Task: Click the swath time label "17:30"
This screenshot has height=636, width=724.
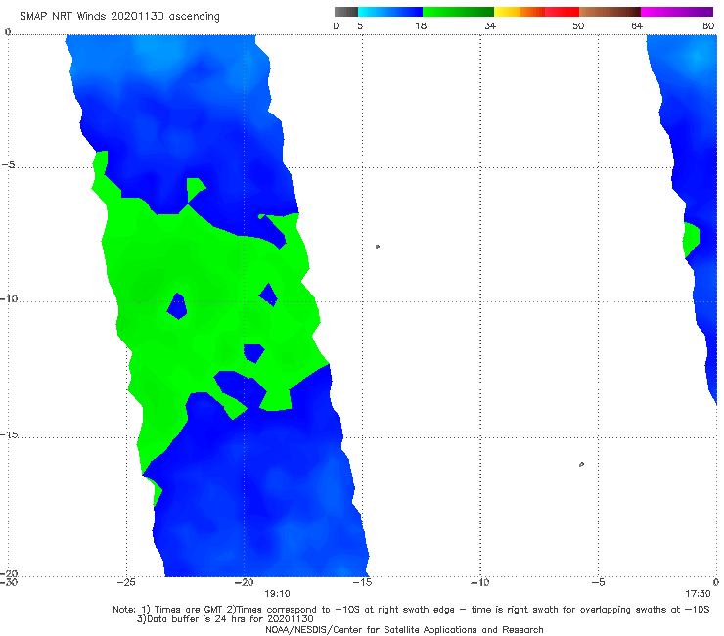Action: coord(698,594)
